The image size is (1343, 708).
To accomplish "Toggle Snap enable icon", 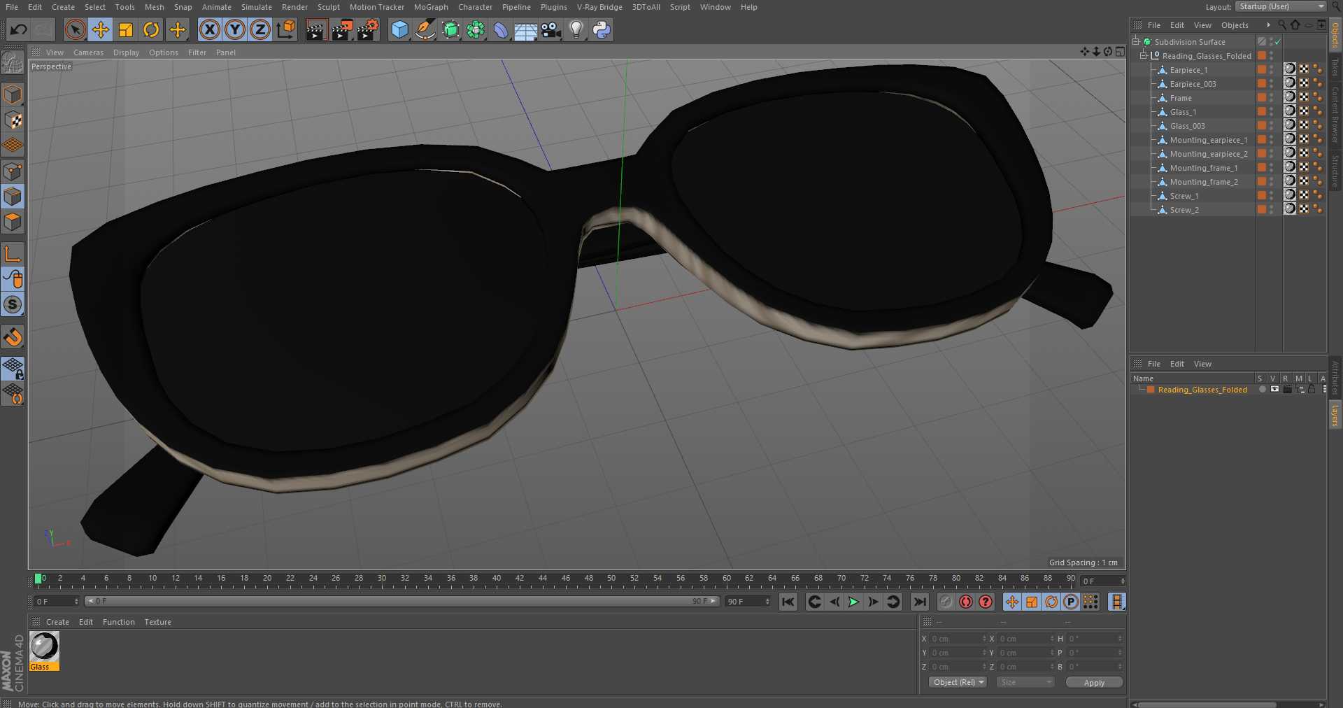I will 13,337.
